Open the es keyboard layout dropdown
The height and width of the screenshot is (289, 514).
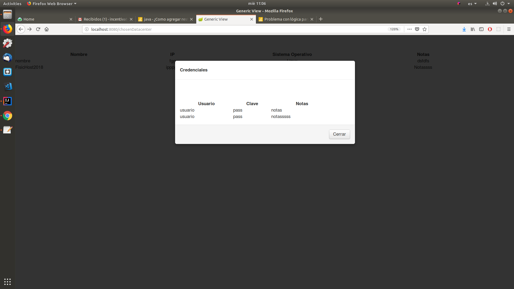click(x=472, y=3)
